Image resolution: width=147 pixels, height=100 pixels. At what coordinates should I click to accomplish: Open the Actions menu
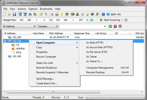click(22, 9)
